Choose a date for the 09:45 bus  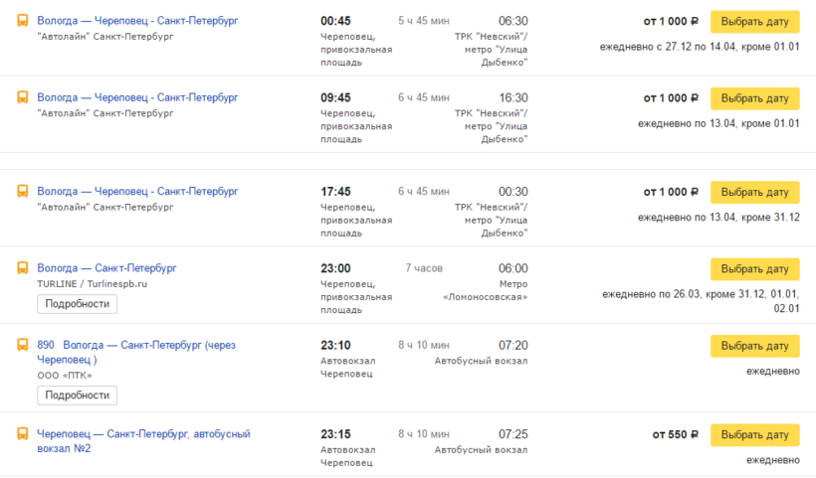pos(755,98)
